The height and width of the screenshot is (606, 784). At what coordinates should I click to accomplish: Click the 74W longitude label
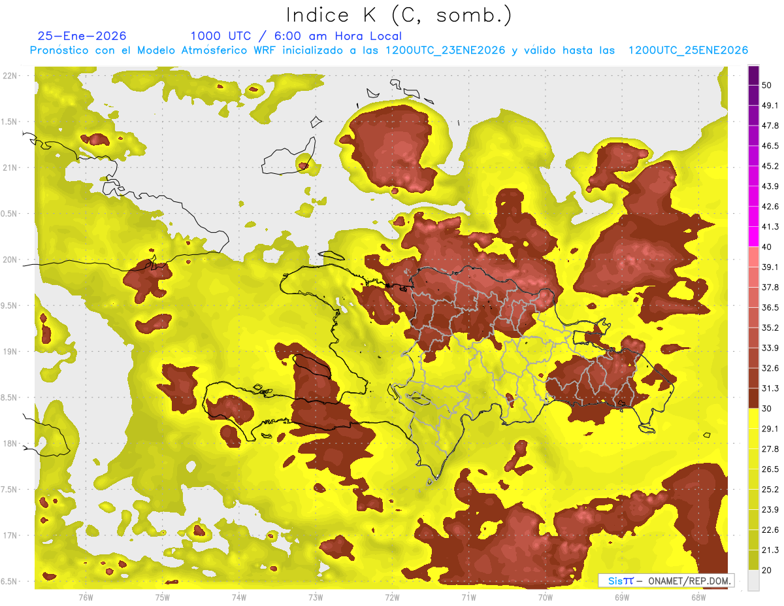[x=239, y=597]
